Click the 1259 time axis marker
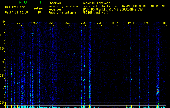 click(x=147, y=23)
